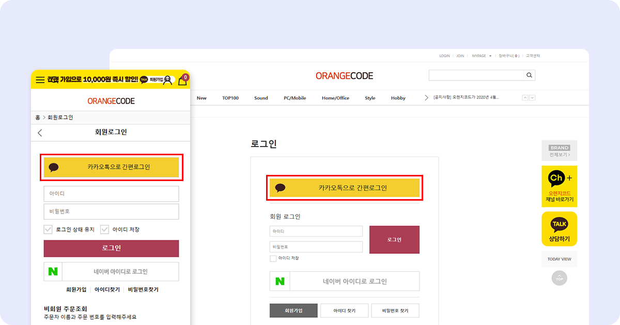Focus the mobile 비밀번호 field

pos(112,212)
